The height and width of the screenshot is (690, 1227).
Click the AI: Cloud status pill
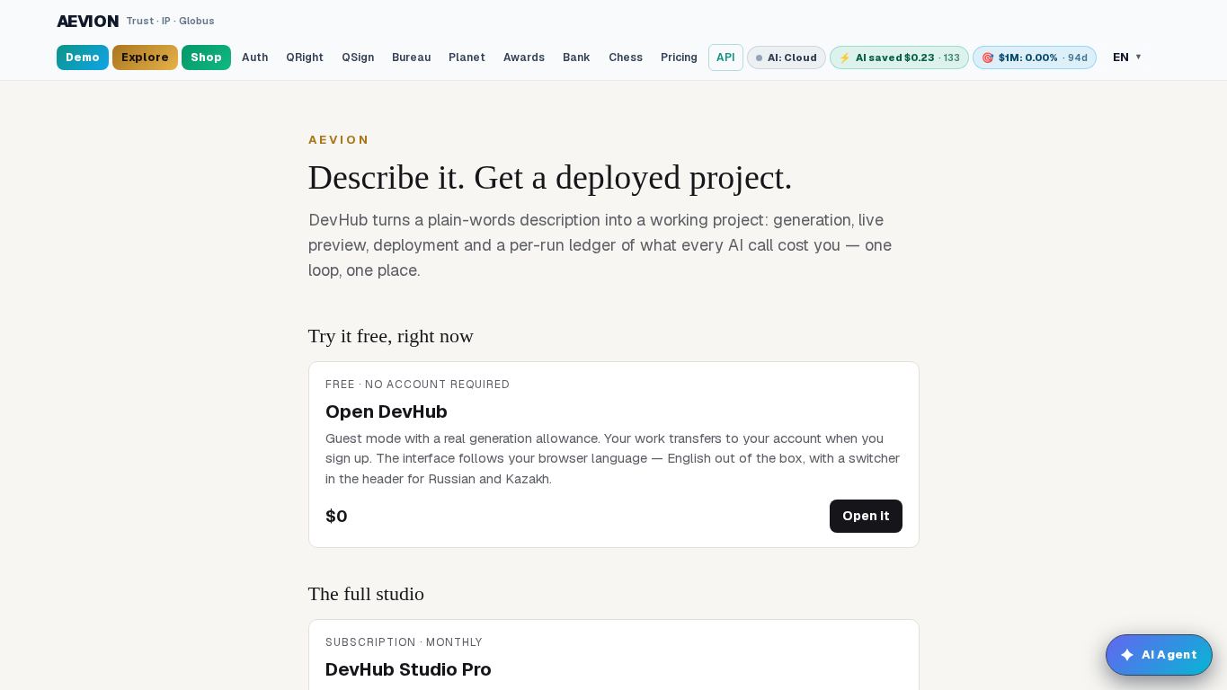tap(787, 57)
